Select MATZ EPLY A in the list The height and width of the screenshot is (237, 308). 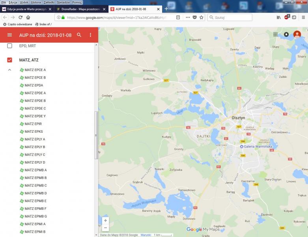(x=35, y=139)
